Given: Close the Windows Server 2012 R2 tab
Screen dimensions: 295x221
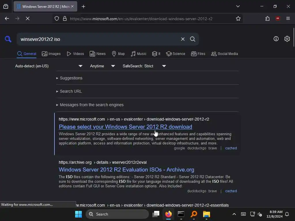Looking at the screenshot, I should coord(72,6).
